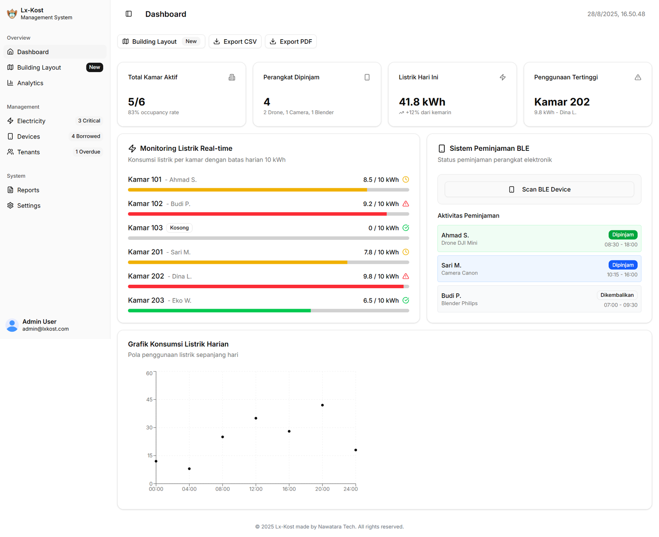The width and height of the screenshot is (659, 537).
Task: Open Analytics from the sidebar
Action: 30,83
